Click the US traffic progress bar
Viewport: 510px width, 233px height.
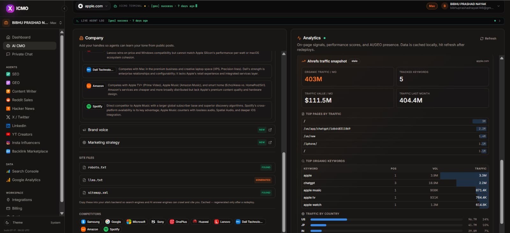click(386, 220)
